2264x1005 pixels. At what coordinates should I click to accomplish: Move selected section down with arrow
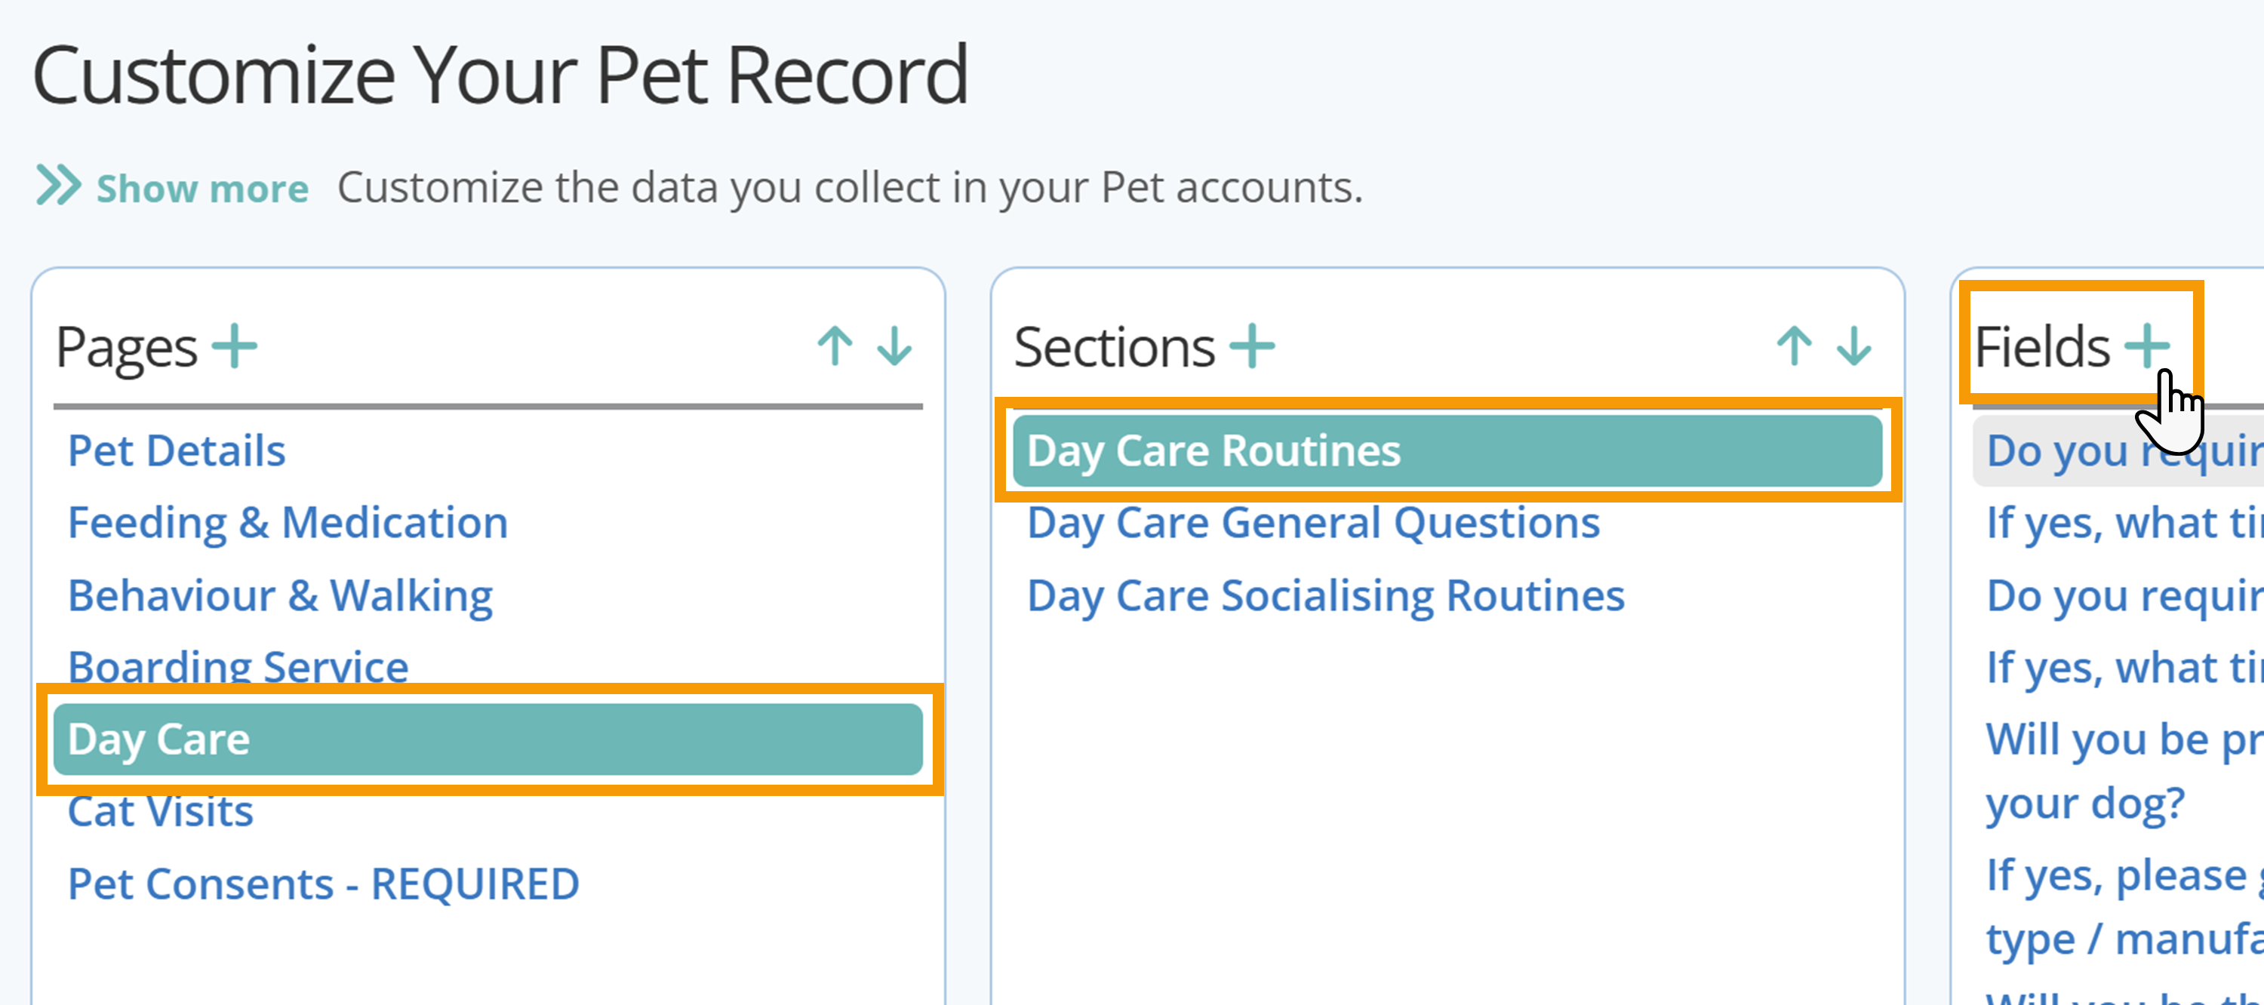point(1854,346)
